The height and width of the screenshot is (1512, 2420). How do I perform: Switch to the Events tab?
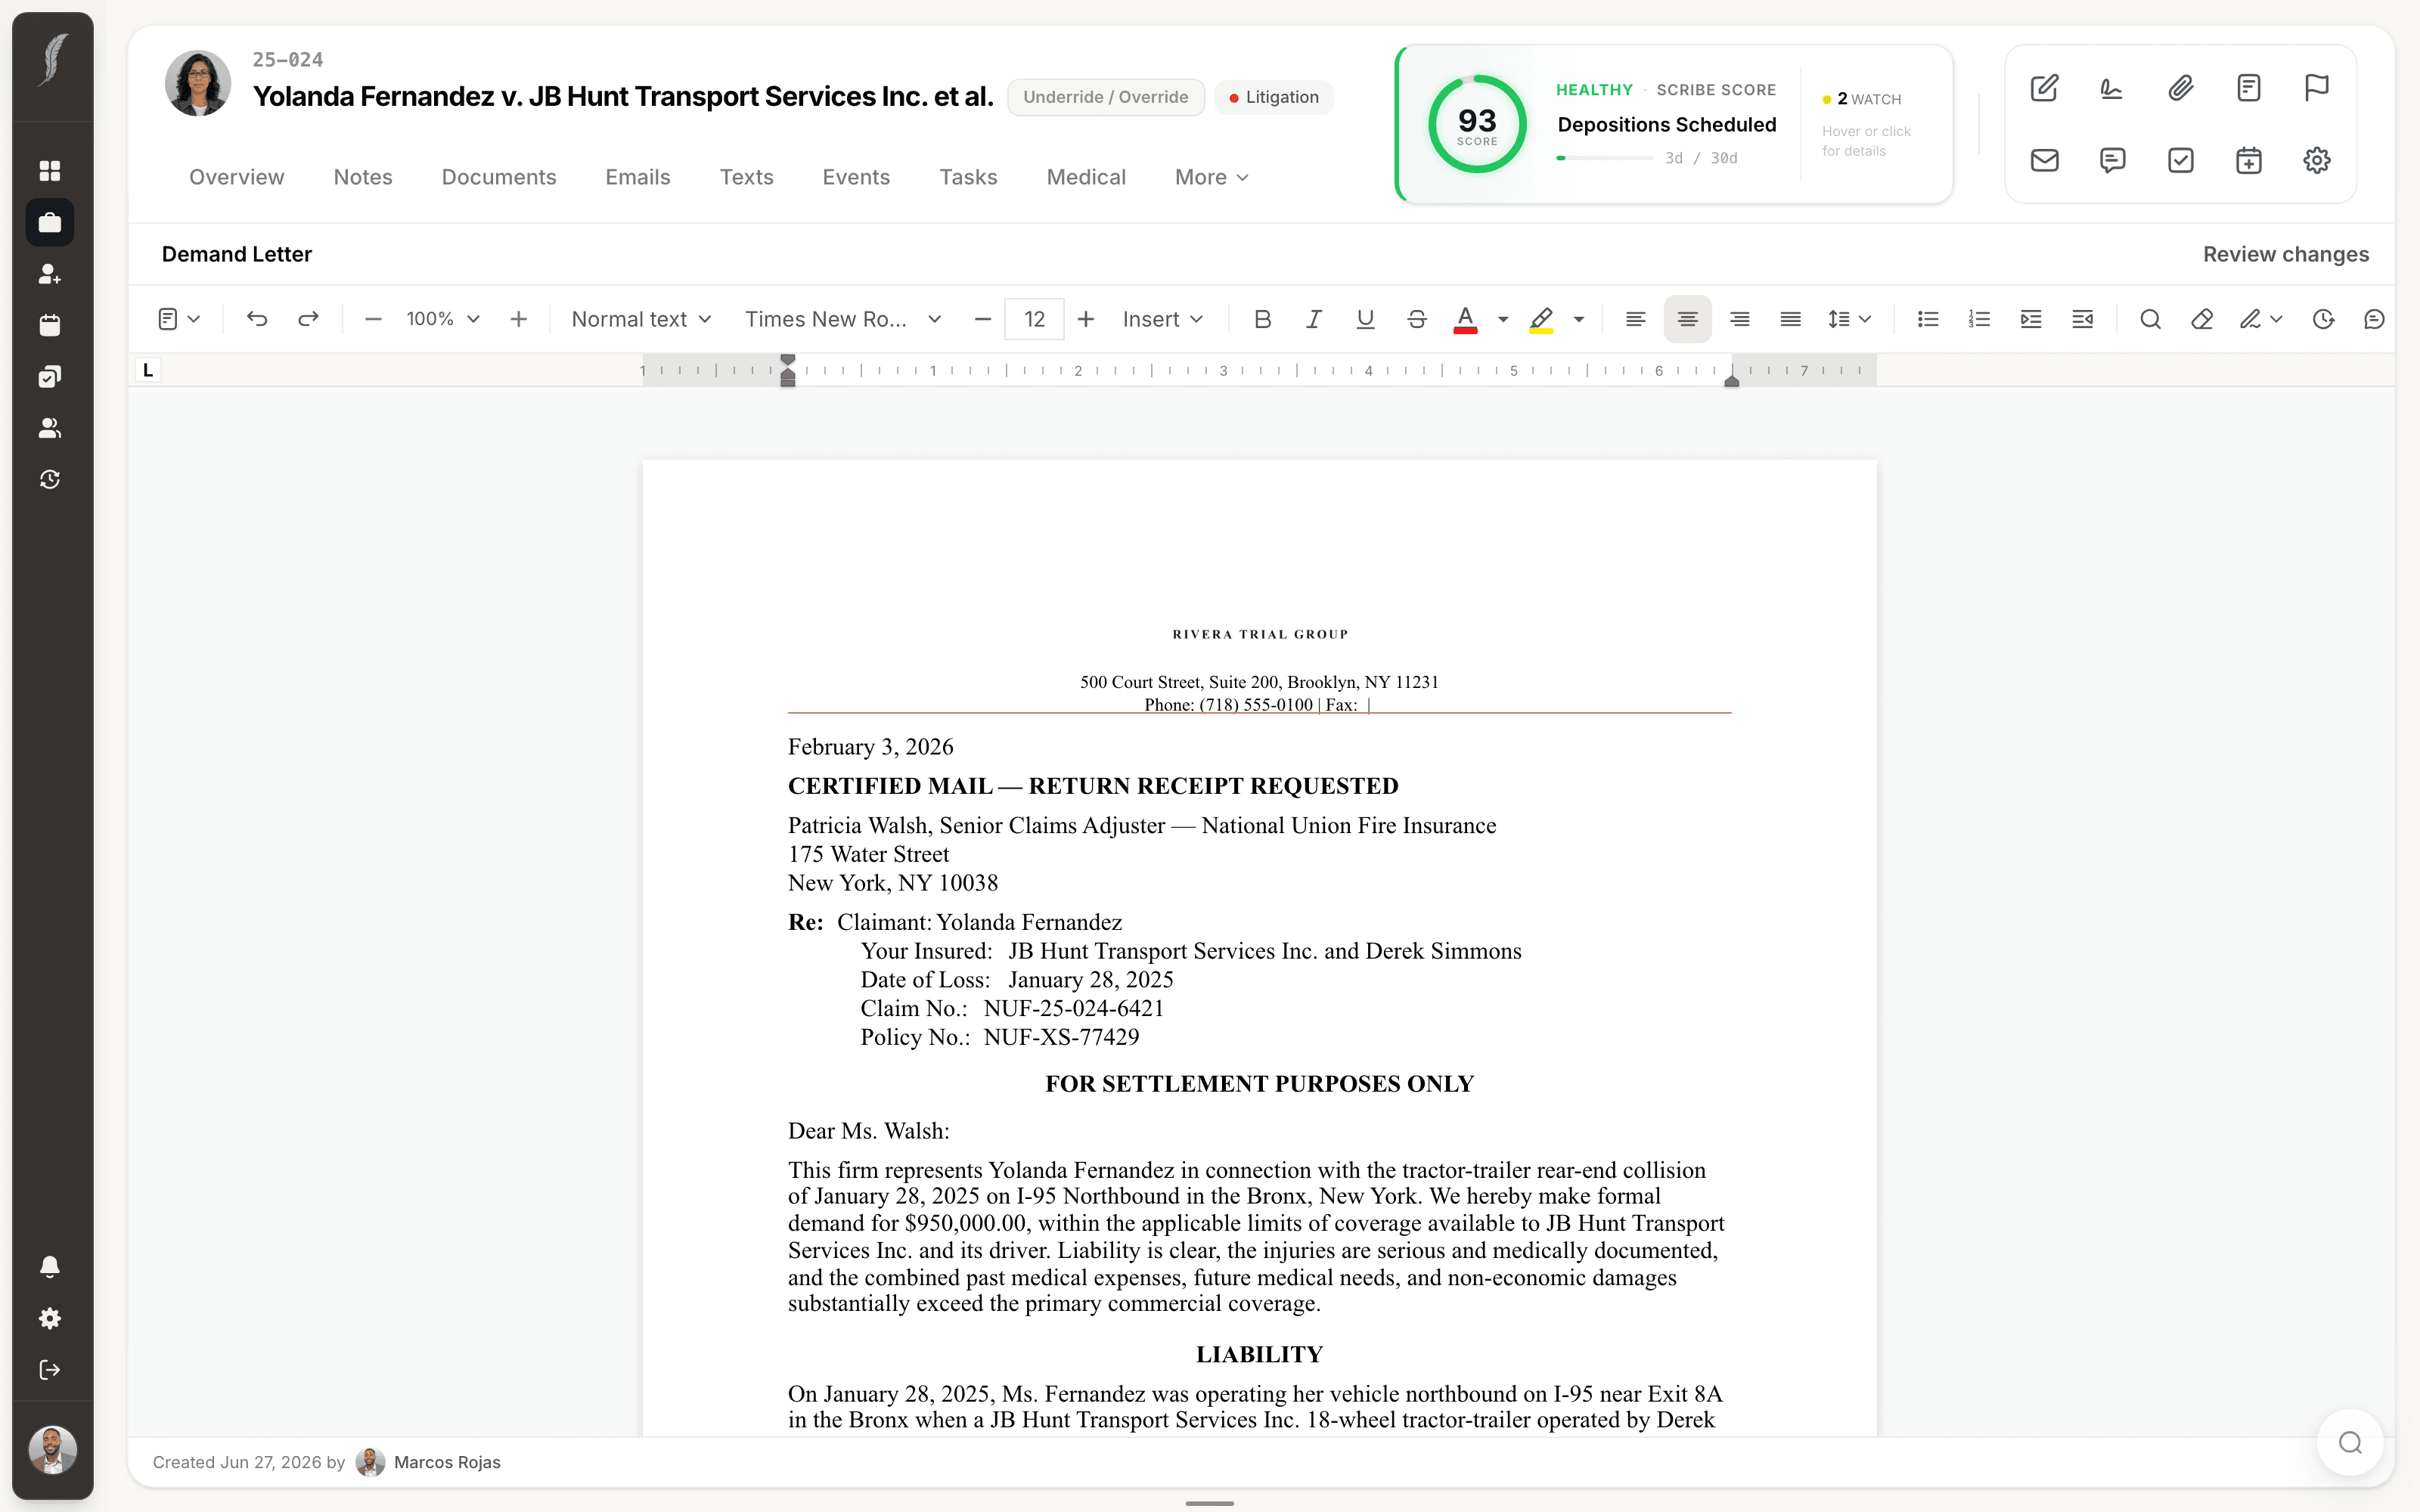tap(856, 177)
